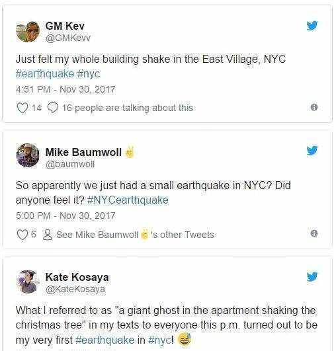Click the Twitter bird icon on GM Kev's tweet
Screen dimensions: 334x351
click(x=312, y=26)
